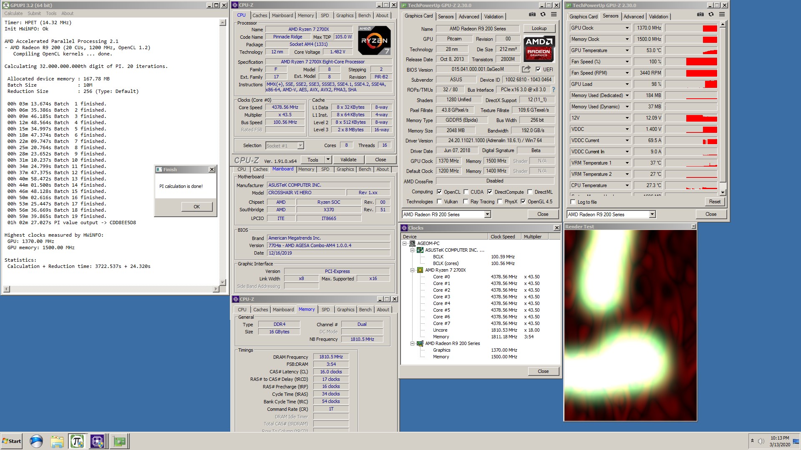
Task: Show hidden system tray icons
Action: 752,441
